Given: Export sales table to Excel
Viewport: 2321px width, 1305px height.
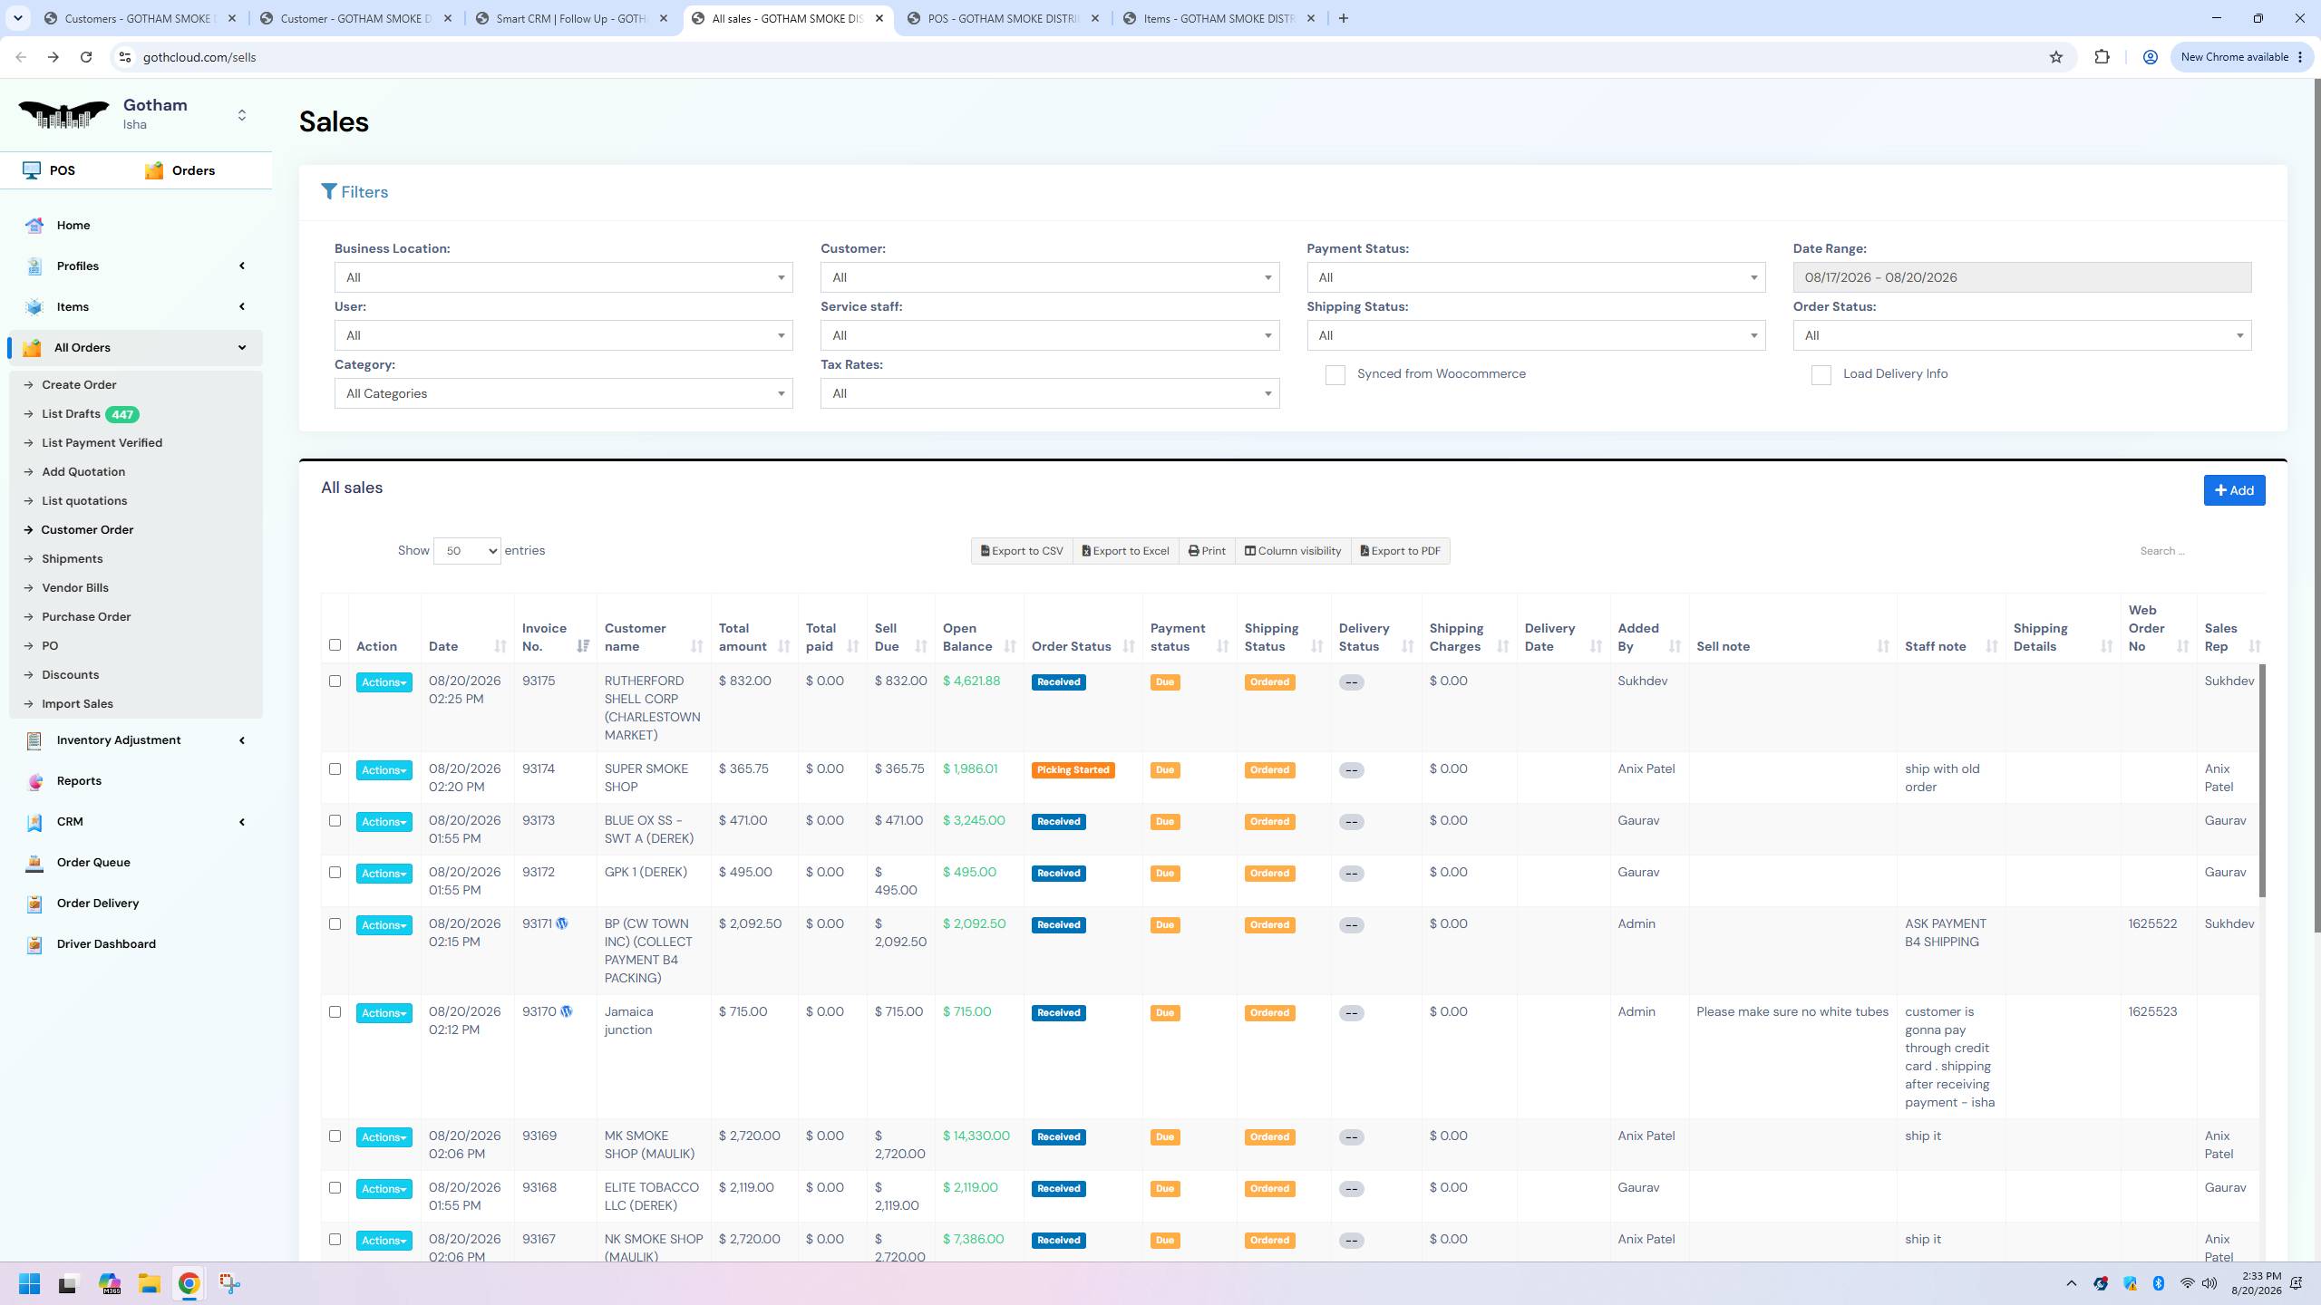Looking at the screenshot, I should tap(1125, 551).
